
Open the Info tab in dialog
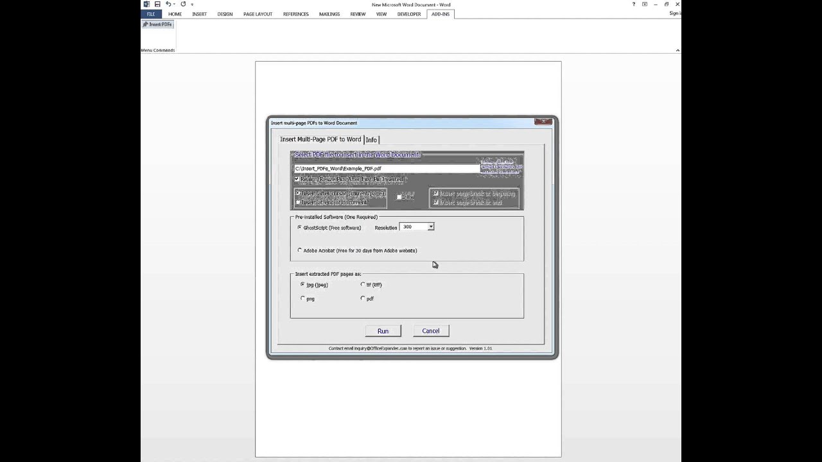pos(371,140)
